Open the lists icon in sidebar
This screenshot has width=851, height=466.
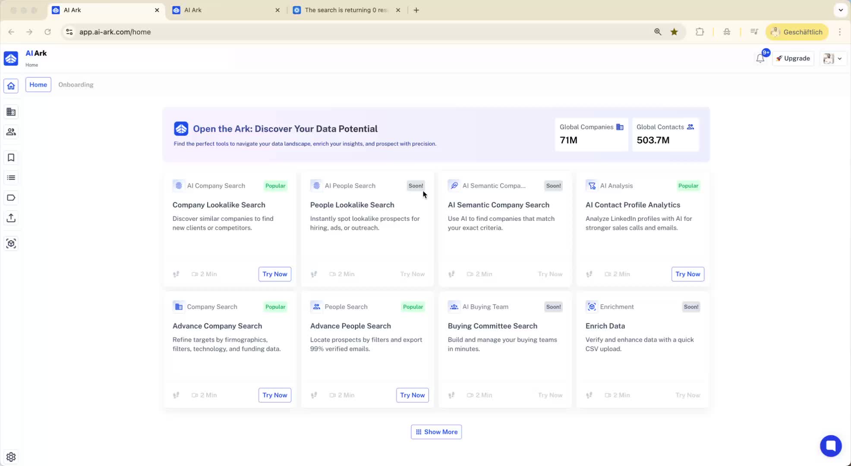point(11,178)
